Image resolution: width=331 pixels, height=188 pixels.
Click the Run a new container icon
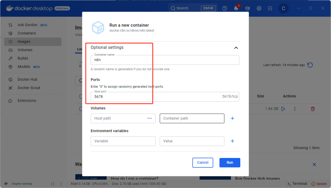(98, 28)
